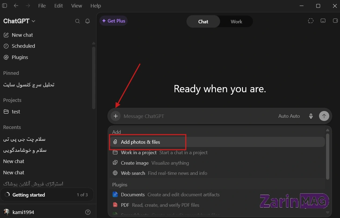This screenshot has width=340, height=218.
Task: Go back with the left arrow icon
Action: 16,6
